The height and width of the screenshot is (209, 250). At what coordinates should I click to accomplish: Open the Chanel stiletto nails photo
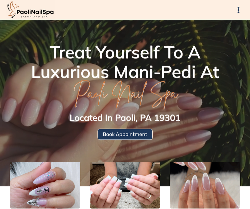tap(45, 185)
